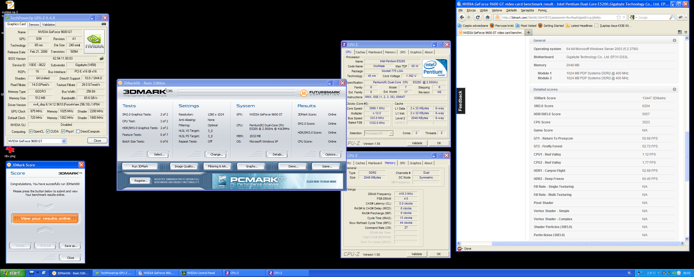
Task: Click Image Quality... button in 3DMark06
Action: [x=185, y=166]
